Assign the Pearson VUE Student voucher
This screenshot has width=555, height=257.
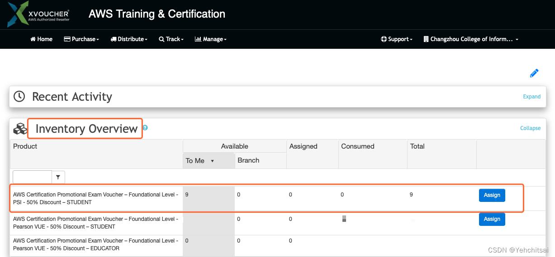coord(492,219)
